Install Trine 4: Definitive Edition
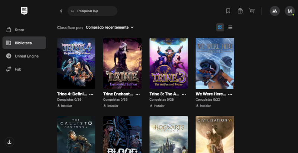 click(x=64, y=106)
